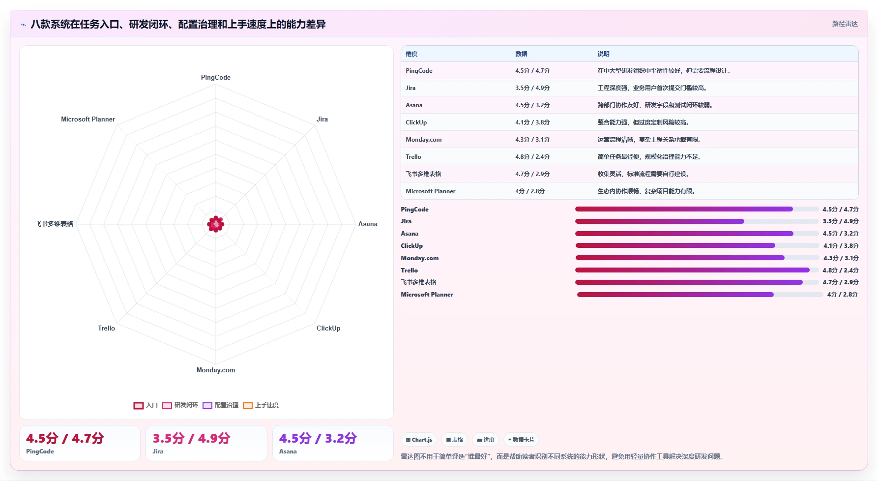
Task: Click the footnote beginning 雷达图不用于简单评选
Action: pyautogui.click(x=563, y=456)
